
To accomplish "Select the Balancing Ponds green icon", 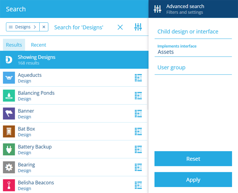I will point(9,96).
